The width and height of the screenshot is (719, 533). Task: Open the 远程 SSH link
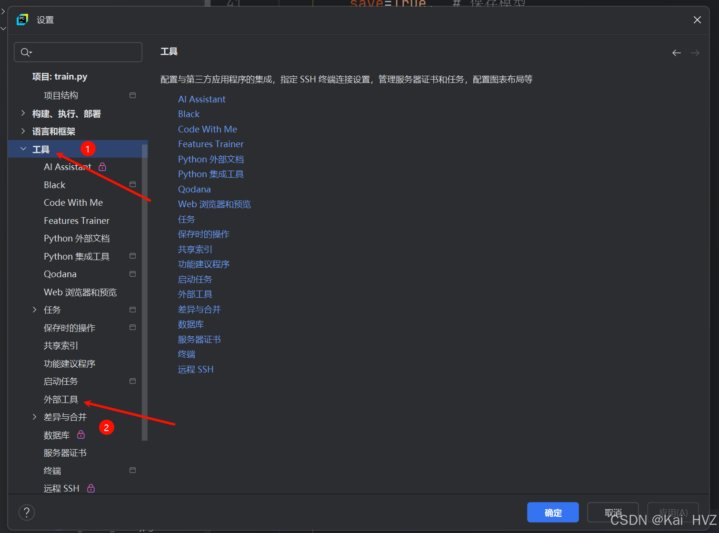pyautogui.click(x=196, y=369)
